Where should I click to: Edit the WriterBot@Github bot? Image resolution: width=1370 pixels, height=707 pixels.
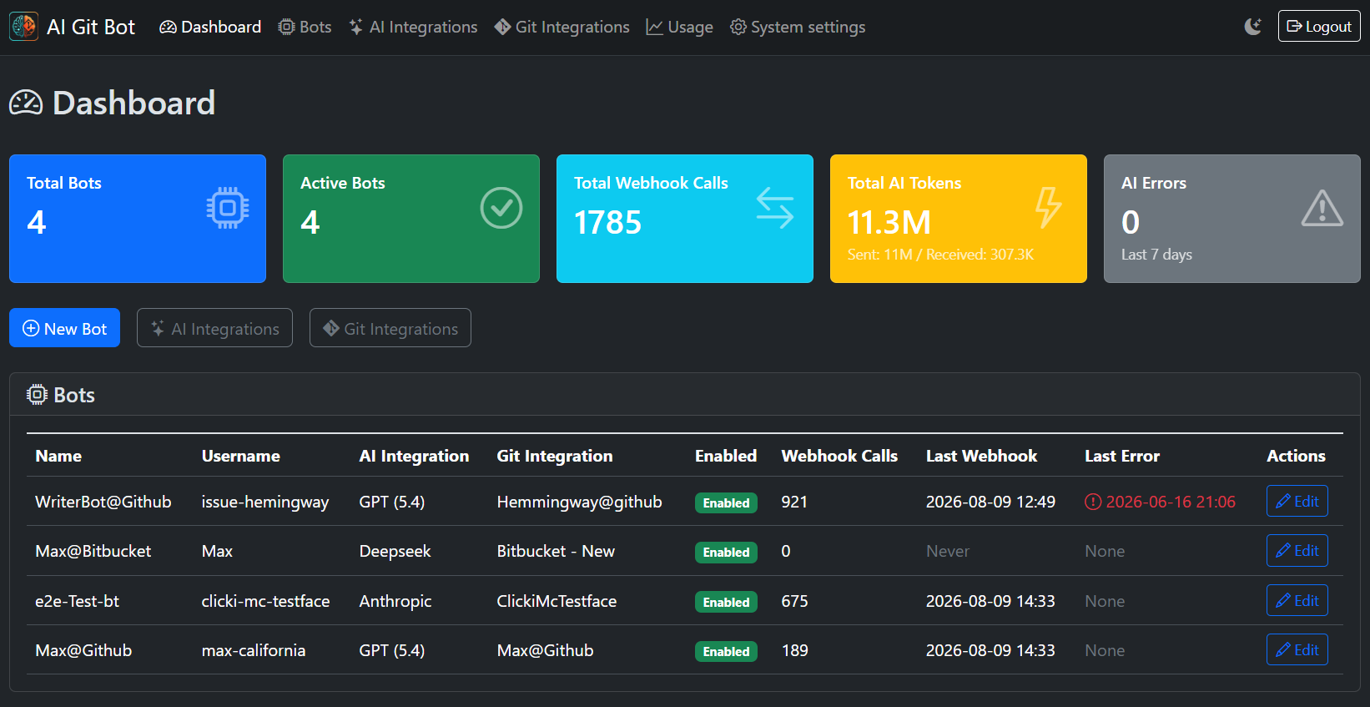point(1297,501)
